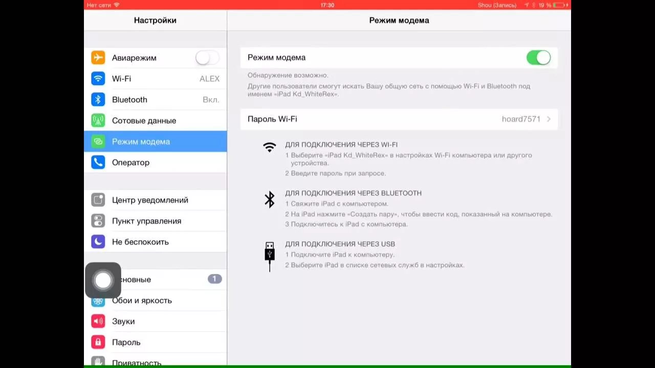The height and width of the screenshot is (368, 655).
Task: Tap Обнаружение возможно text
Action: [x=288, y=75]
